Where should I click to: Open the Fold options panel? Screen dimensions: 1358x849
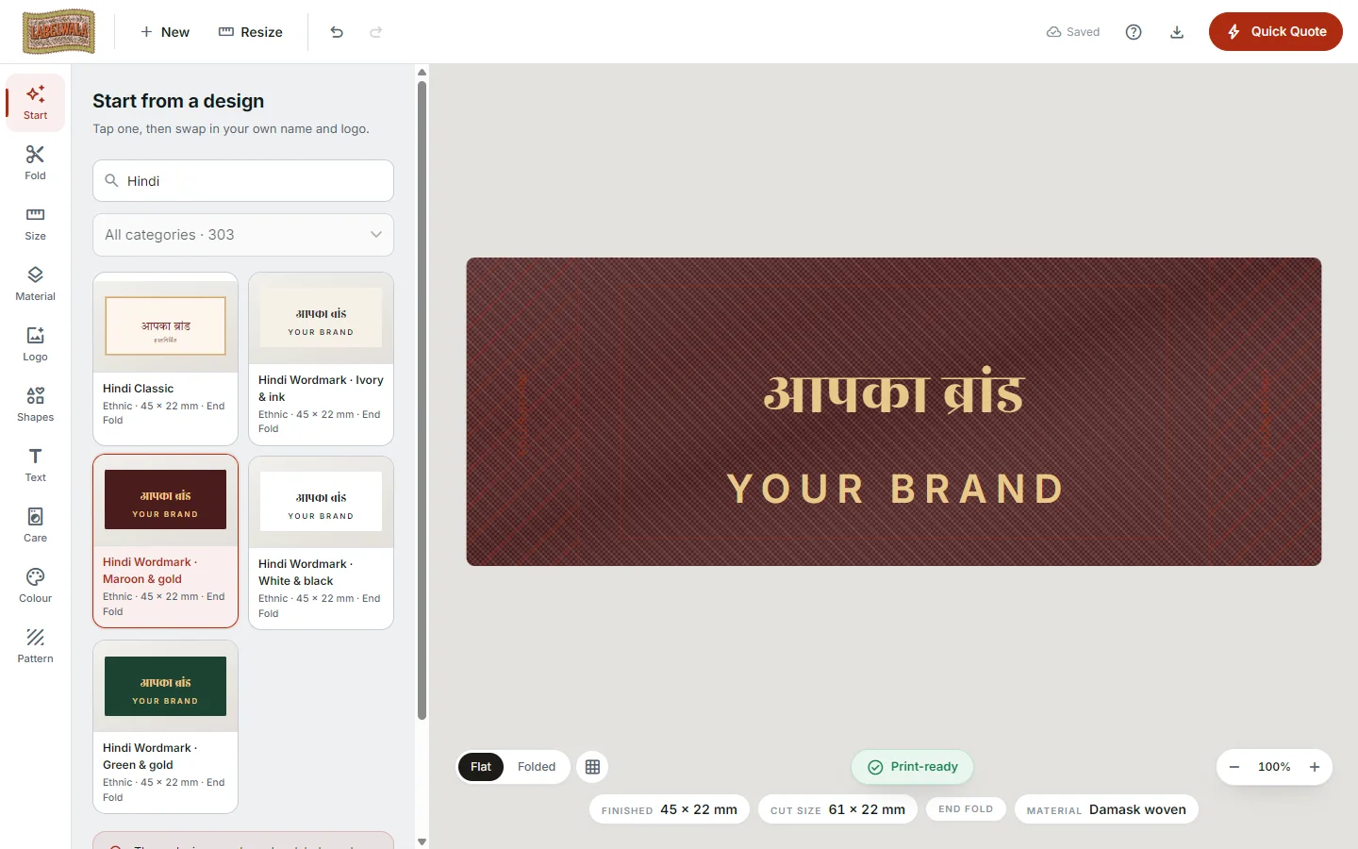pos(35,163)
